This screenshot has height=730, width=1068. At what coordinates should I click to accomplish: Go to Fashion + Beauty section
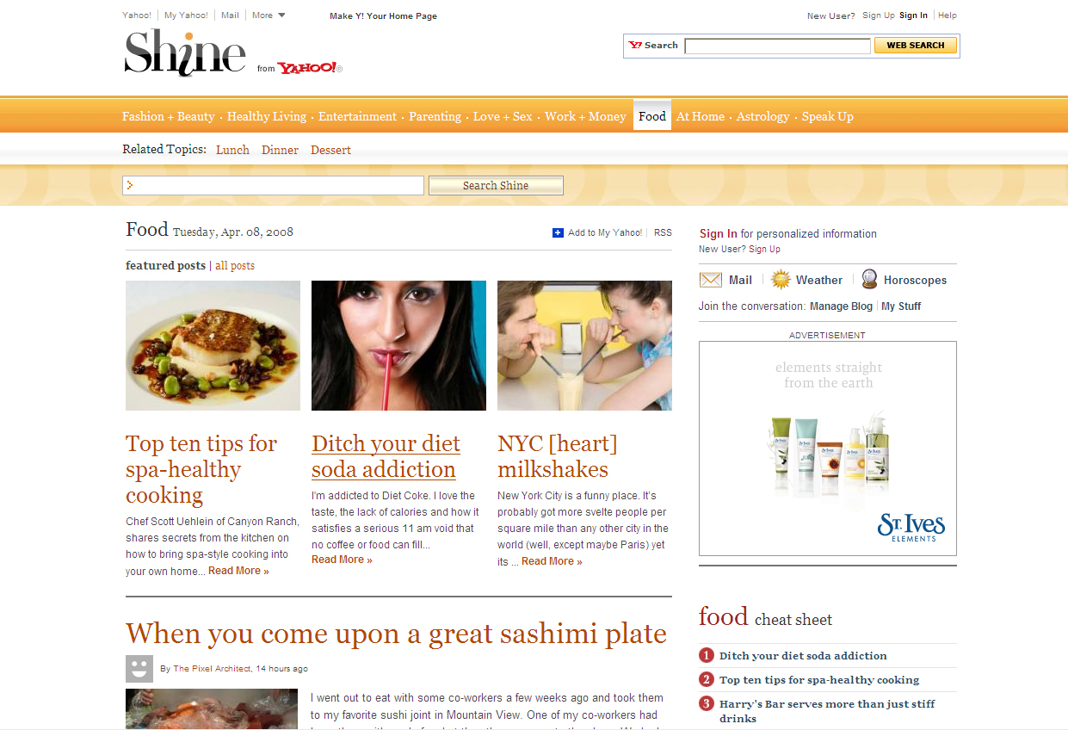click(169, 116)
